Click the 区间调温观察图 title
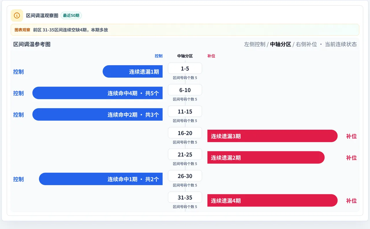370x229 pixels. (x=42, y=16)
